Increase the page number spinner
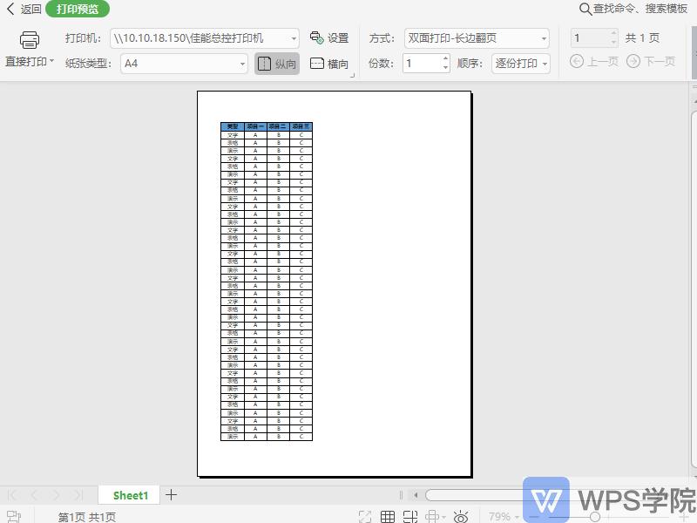This screenshot has height=523, width=697. 613,33
